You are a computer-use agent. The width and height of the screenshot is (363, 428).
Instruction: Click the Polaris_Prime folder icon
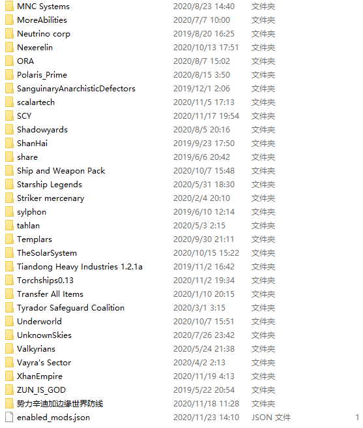tap(9, 74)
